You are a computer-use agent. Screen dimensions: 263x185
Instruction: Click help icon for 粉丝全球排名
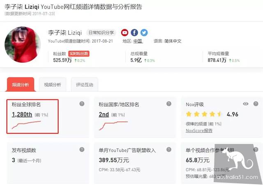[x=82, y=104]
